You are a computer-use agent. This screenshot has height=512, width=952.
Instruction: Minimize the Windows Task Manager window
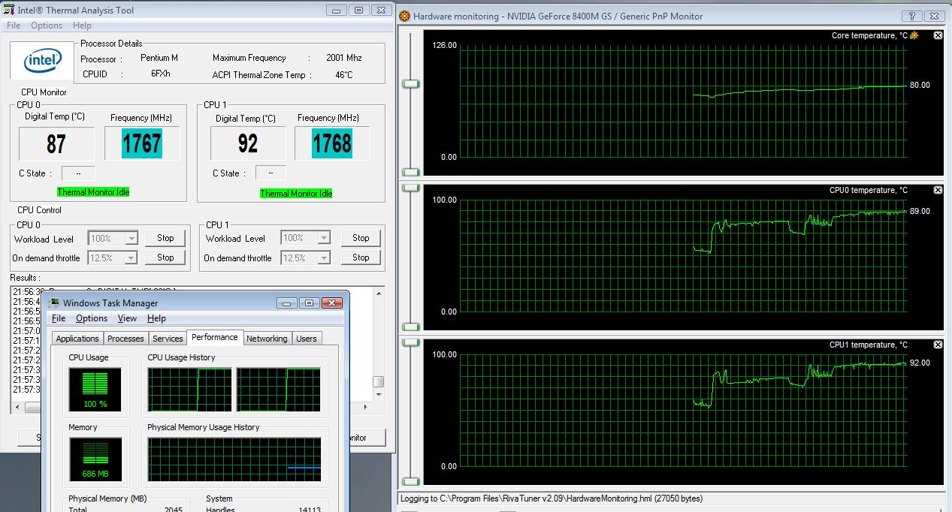pos(288,303)
